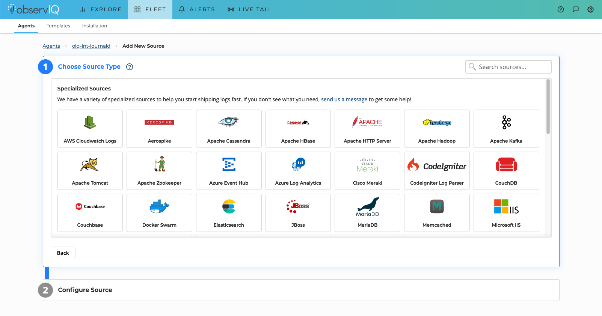Open the chat message icon
This screenshot has width=602, height=316.
576,9
